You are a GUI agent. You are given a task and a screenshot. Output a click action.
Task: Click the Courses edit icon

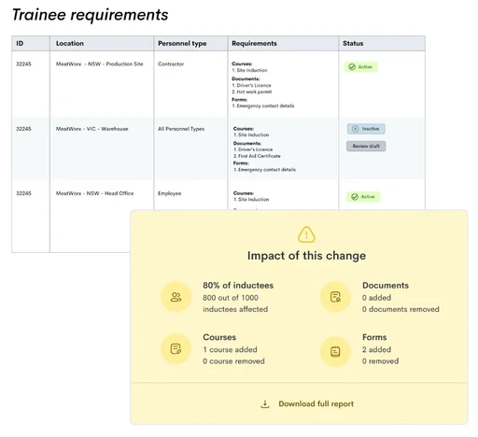[176, 348]
